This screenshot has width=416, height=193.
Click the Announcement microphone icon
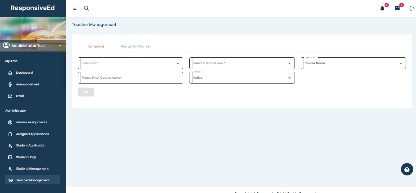click(10, 84)
